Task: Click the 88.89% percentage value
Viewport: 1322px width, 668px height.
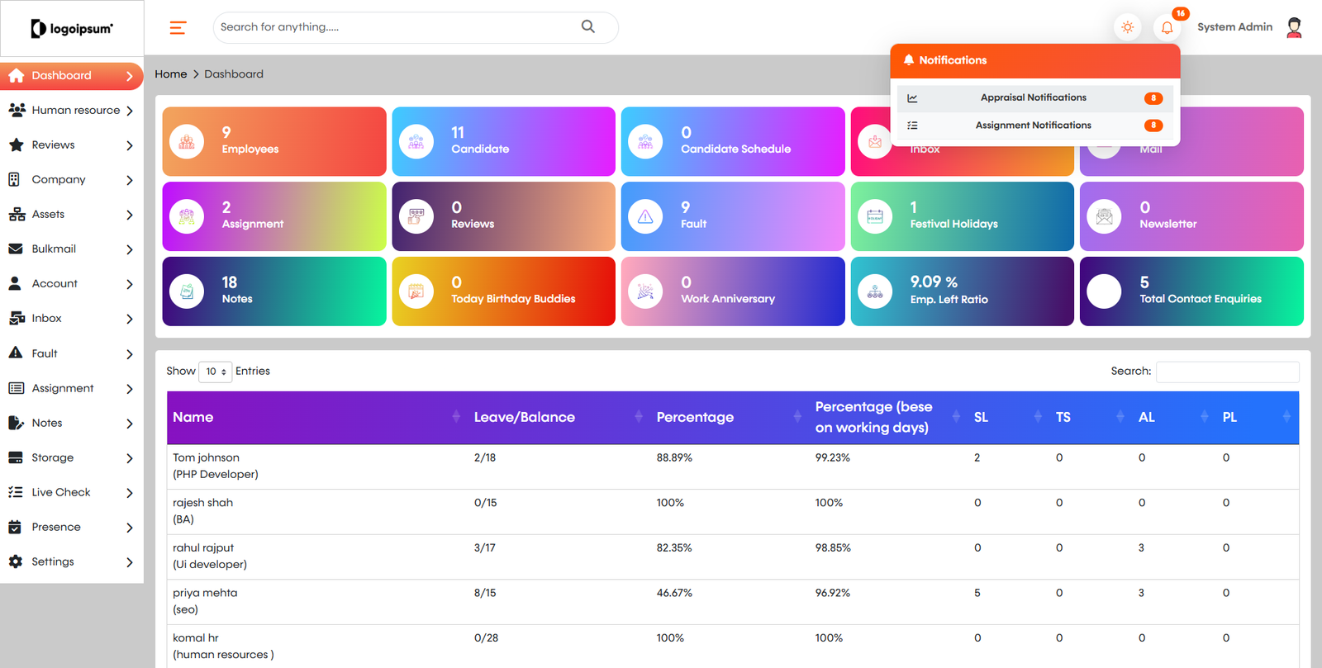Action: pos(674,457)
